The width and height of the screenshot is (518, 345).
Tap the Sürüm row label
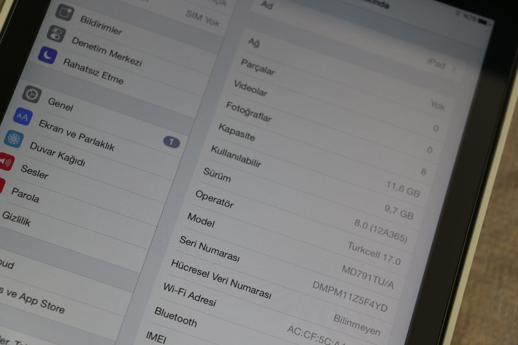(x=217, y=175)
